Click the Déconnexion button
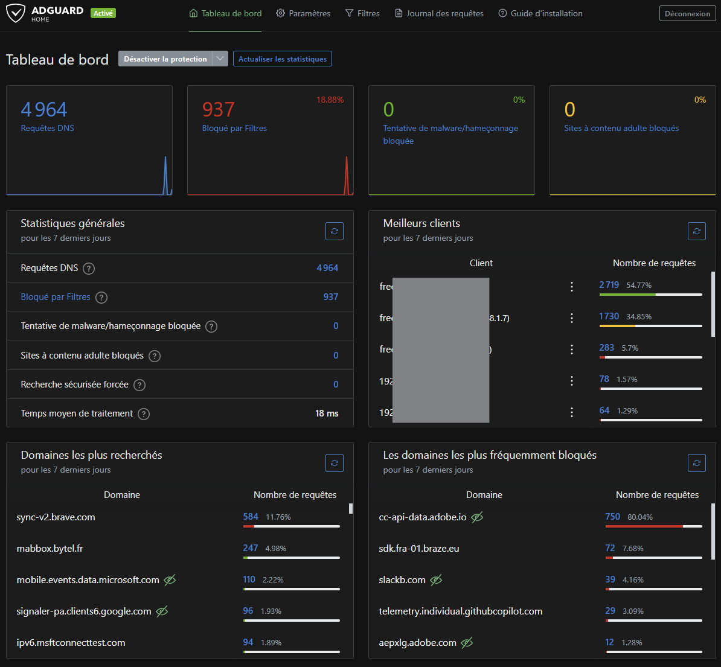Viewport: 721px width, 667px height. (687, 13)
